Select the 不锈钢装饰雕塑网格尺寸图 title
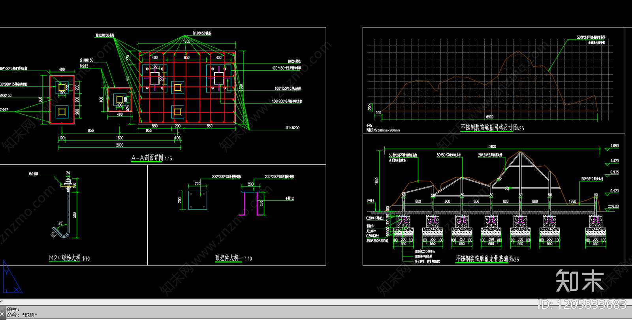Screen dimensions: 632x320 tap(489, 128)
